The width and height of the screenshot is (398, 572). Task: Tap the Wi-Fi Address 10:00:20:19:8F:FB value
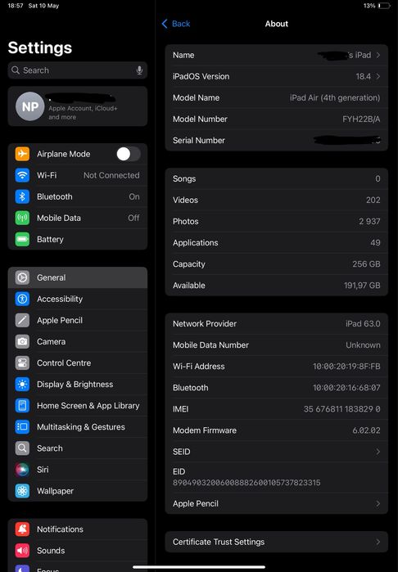(x=346, y=367)
